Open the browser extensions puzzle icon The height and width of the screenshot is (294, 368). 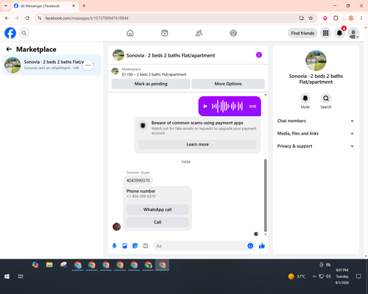click(x=336, y=18)
